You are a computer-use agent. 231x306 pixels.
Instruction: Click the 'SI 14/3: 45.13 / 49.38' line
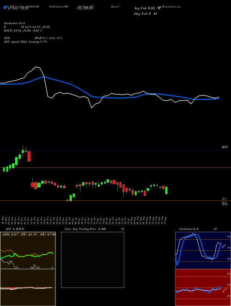36,27
